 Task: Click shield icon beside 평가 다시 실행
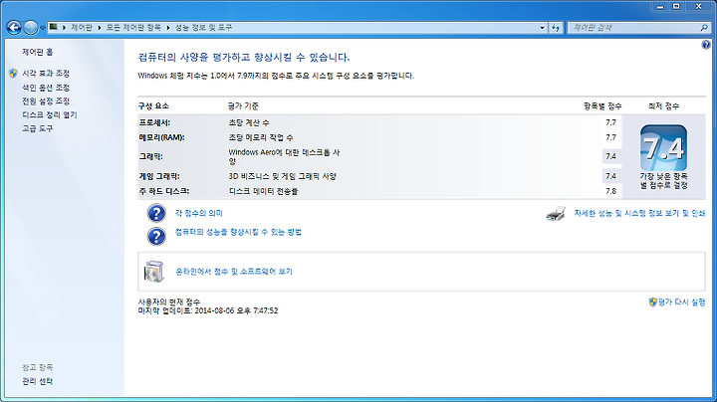tap(652, 301)
